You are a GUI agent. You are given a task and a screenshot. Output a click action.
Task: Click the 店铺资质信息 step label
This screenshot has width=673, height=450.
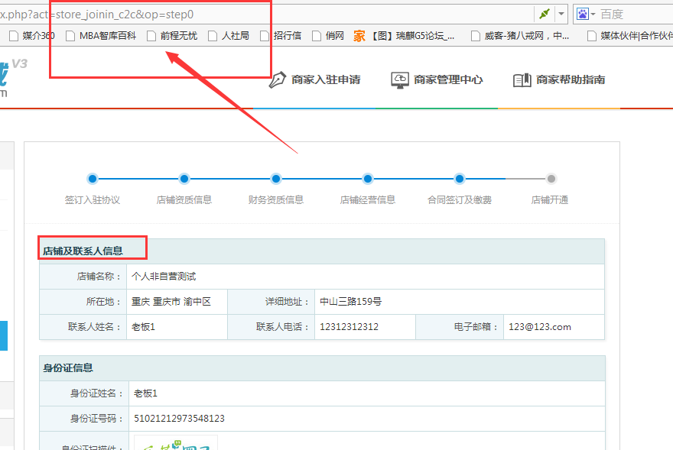(x=184, y=200)
